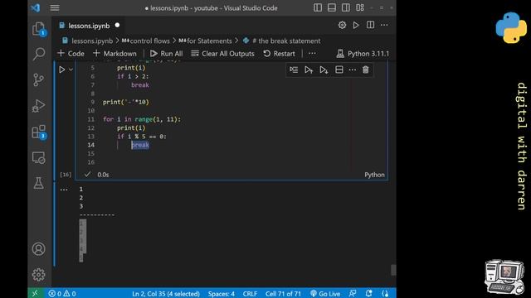Select the lessons.ipynb tab
The image size is (531, 298).
[89, 26]
